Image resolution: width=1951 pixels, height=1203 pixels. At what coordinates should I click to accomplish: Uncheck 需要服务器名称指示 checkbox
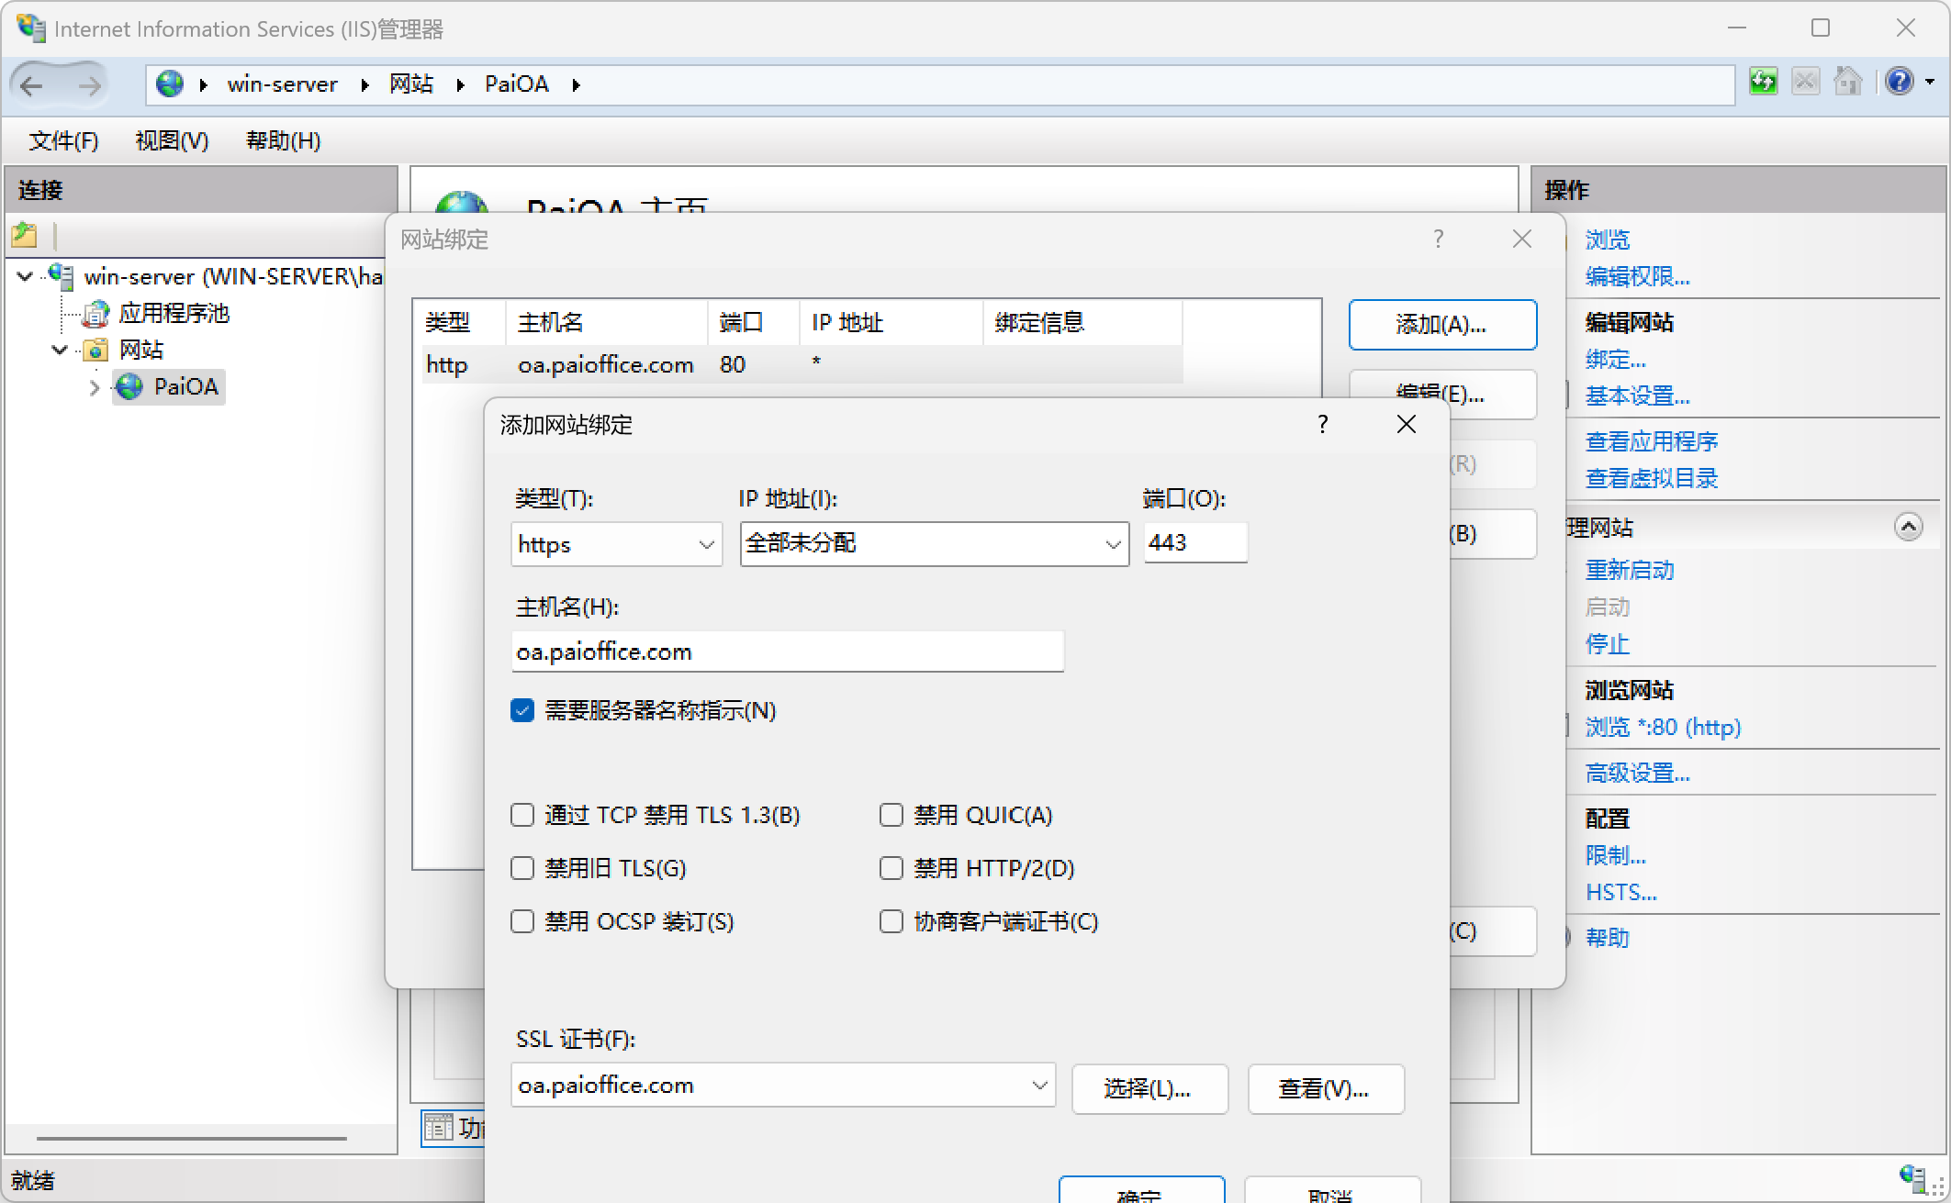click(522, 710)
